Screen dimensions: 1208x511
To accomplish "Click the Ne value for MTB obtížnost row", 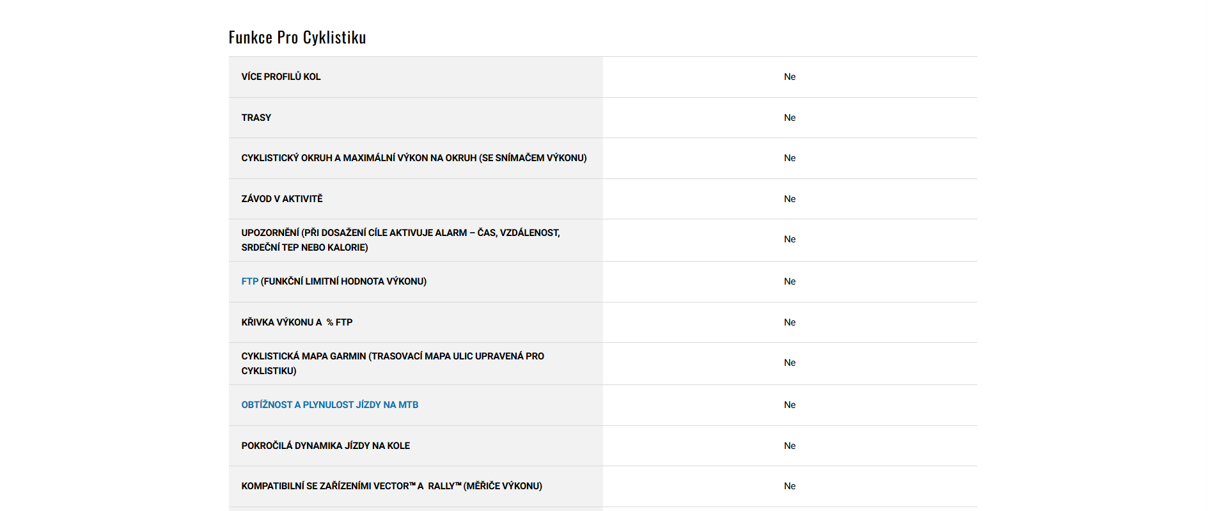I will pyautogui.click(x=790, y=405).
